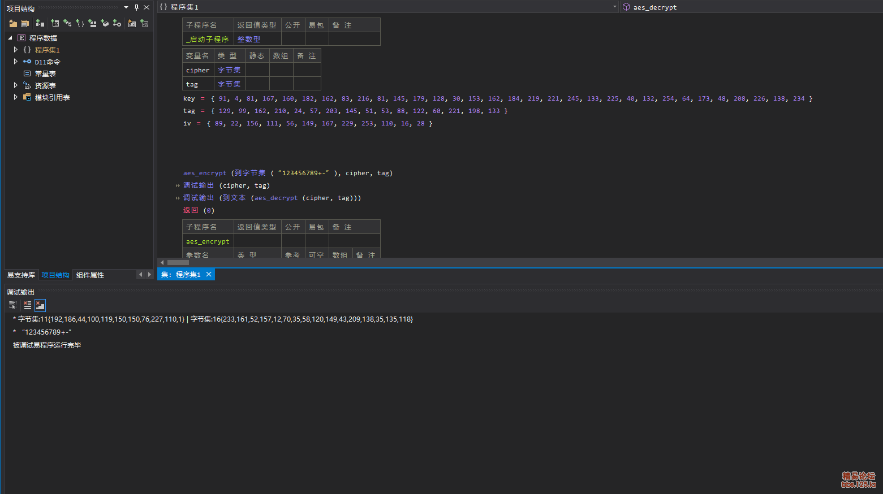The height and width of the screenshot is (494, 883).
Task: Click the 模块引用表 folder icon in tree
Action: [27, 97]
